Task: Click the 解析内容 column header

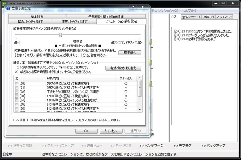Action: 80,78
